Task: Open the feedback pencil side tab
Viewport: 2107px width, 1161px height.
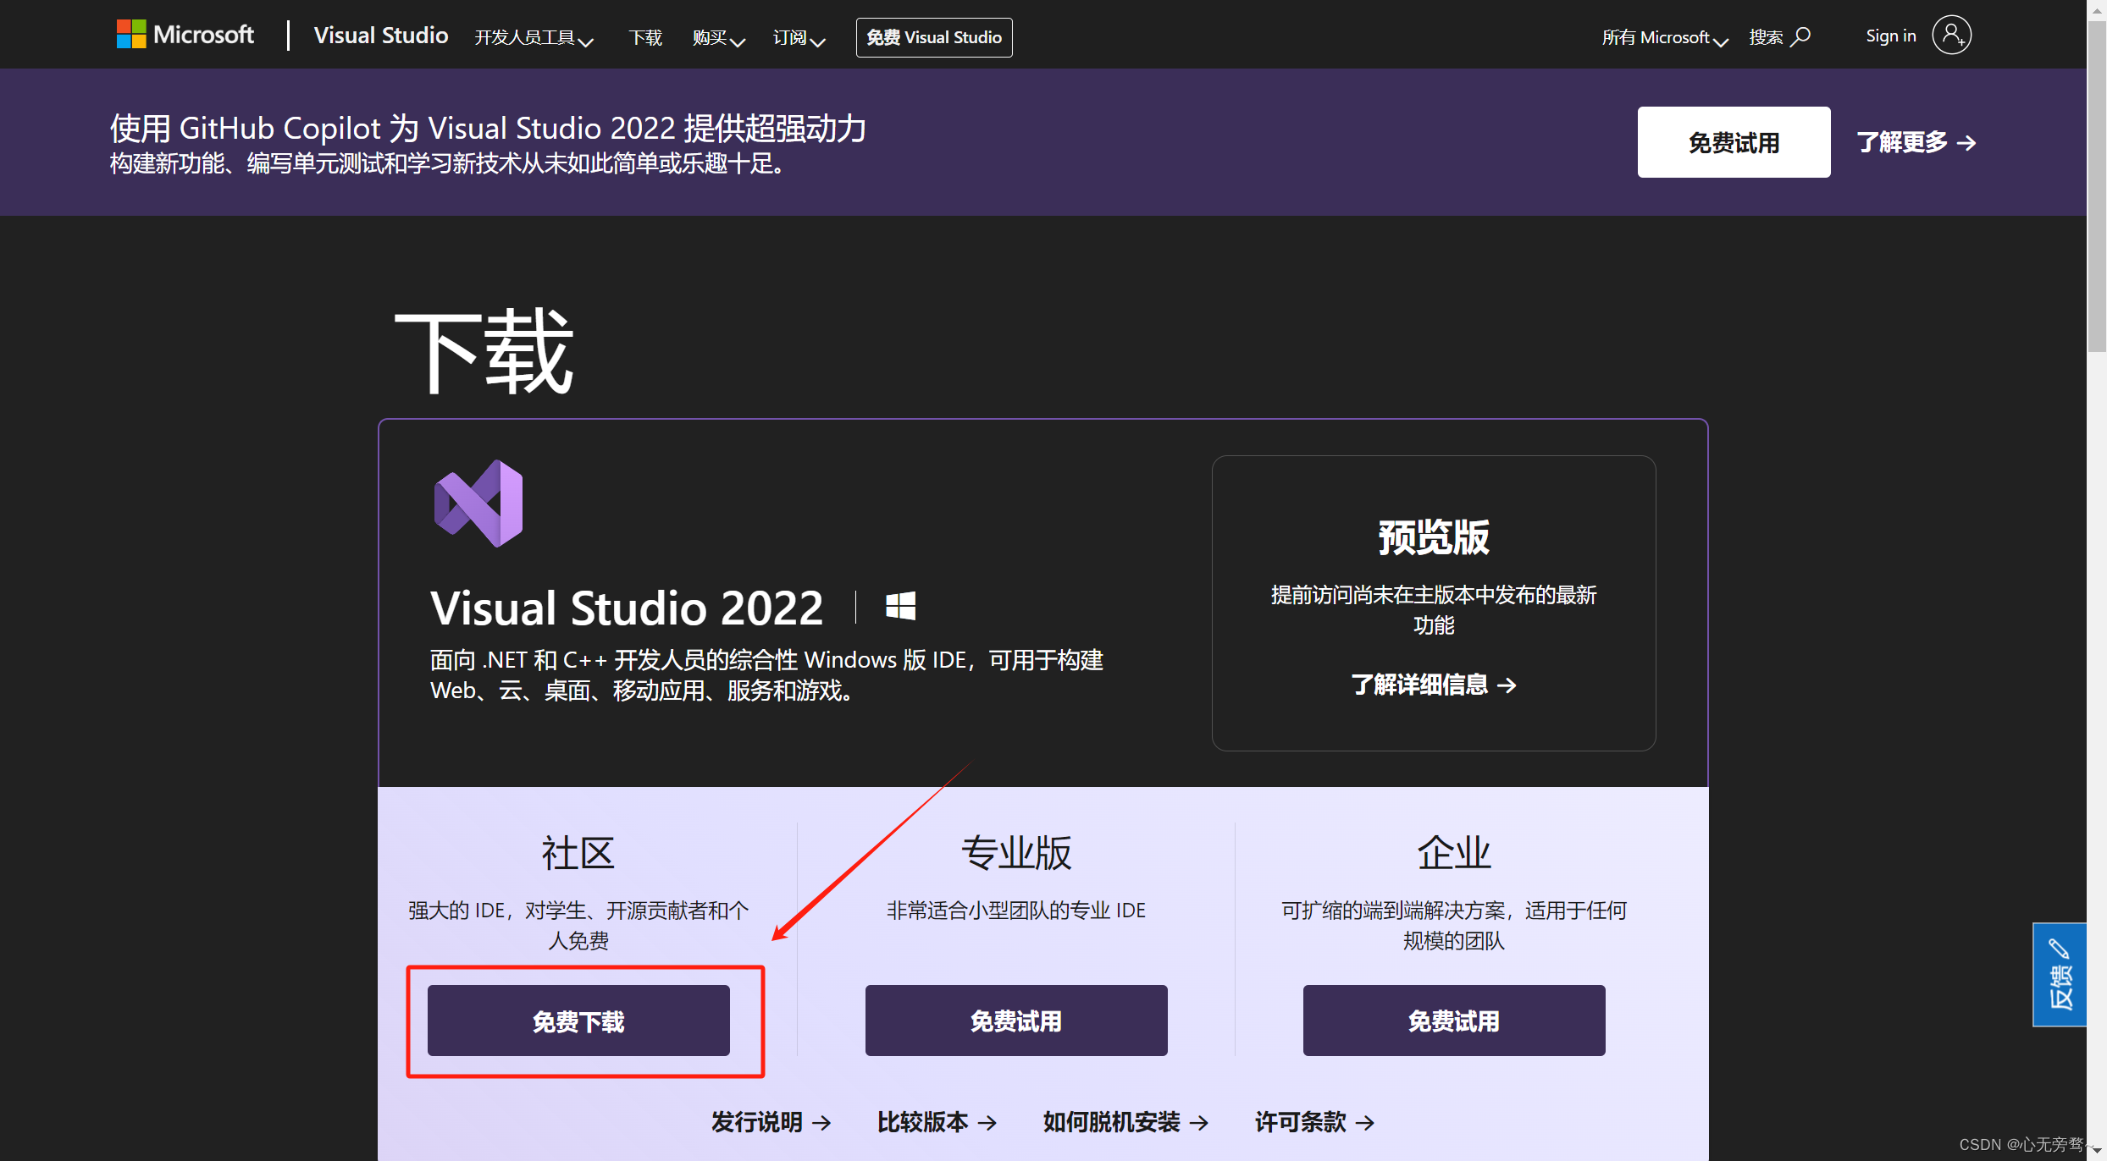Action: point(2060,975)
